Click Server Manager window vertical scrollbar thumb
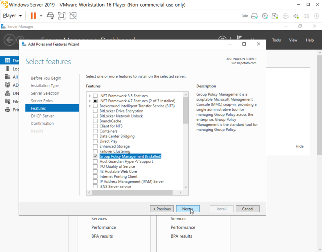Viewport: 322px width, 252px height. (320, 105)
